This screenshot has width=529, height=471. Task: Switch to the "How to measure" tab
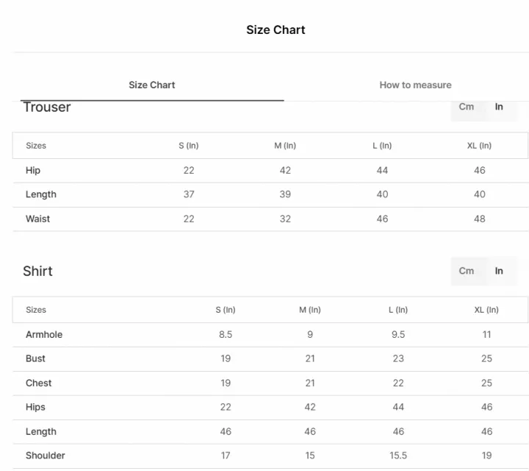pyautogui.click(x=415, y=85)
